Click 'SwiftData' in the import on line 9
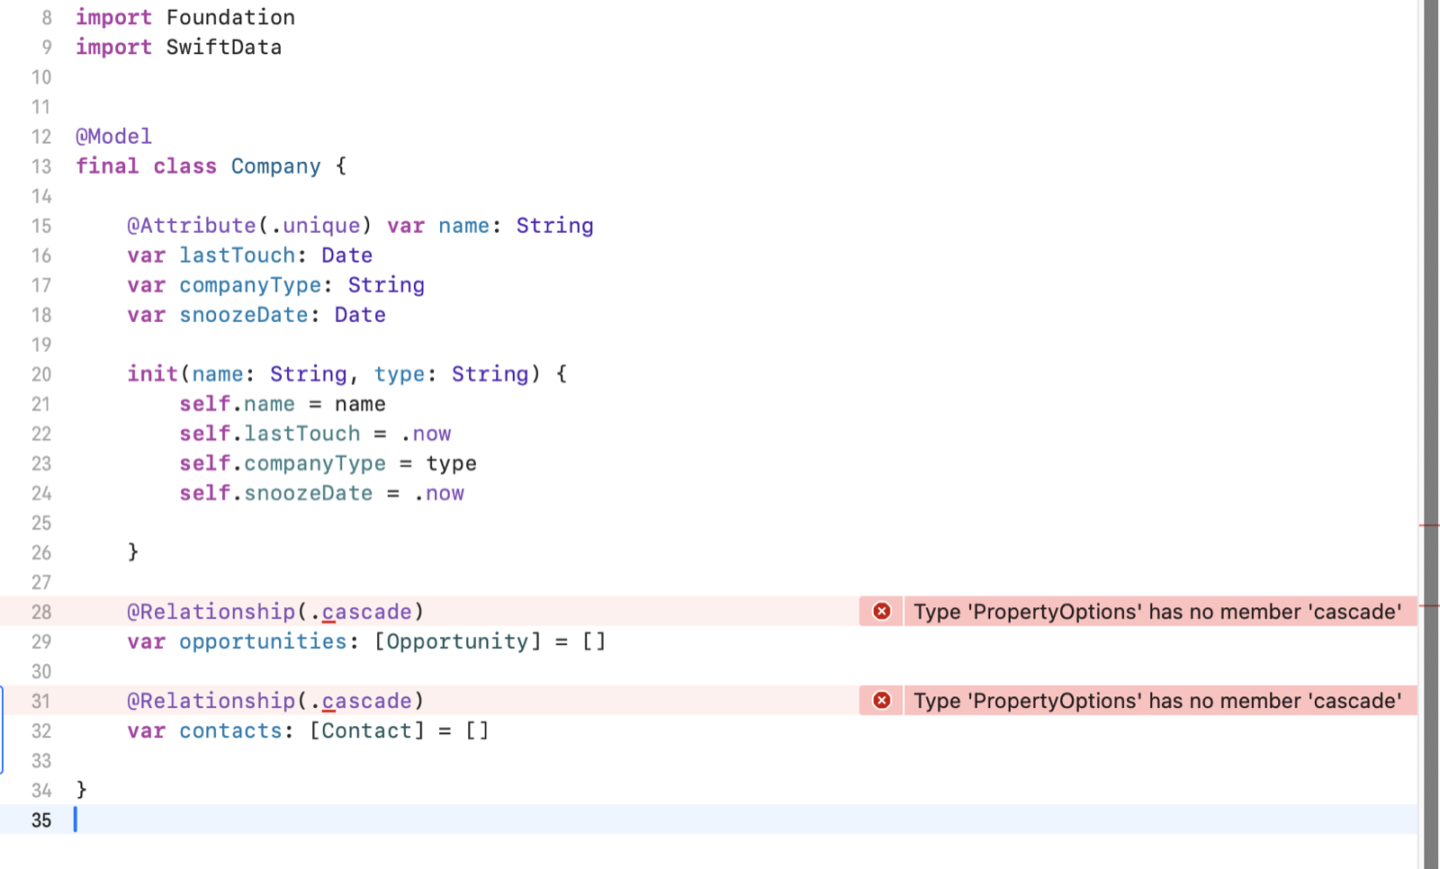 (x=224, y=47)
